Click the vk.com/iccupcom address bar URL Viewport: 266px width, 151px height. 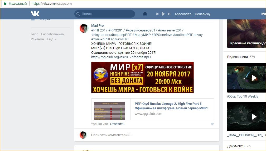52,4
